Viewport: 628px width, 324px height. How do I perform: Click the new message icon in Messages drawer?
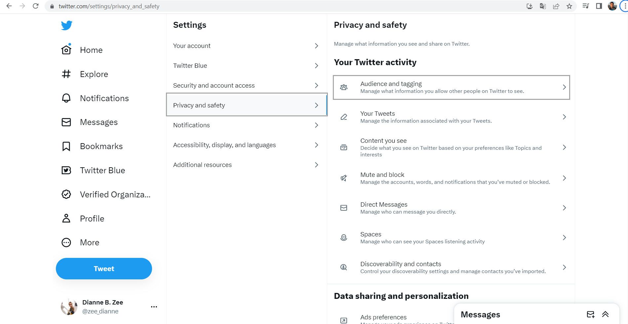click(x=591, y=314)
